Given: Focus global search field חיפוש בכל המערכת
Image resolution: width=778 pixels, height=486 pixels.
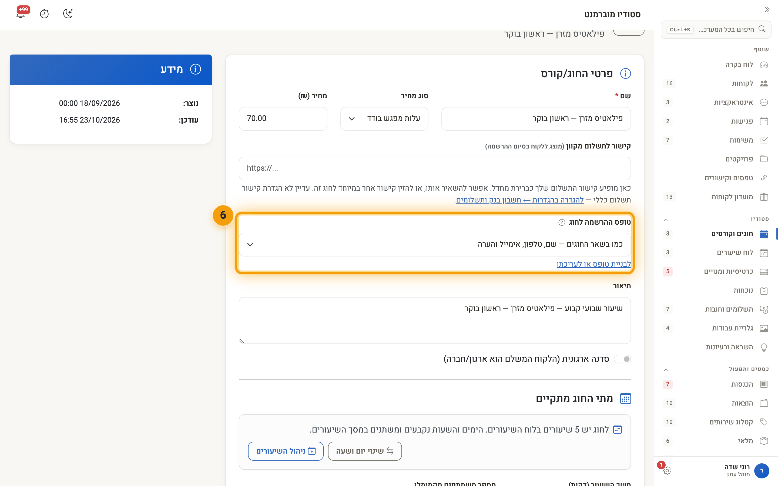Looking at the screenshot, I should coord(716,30).
